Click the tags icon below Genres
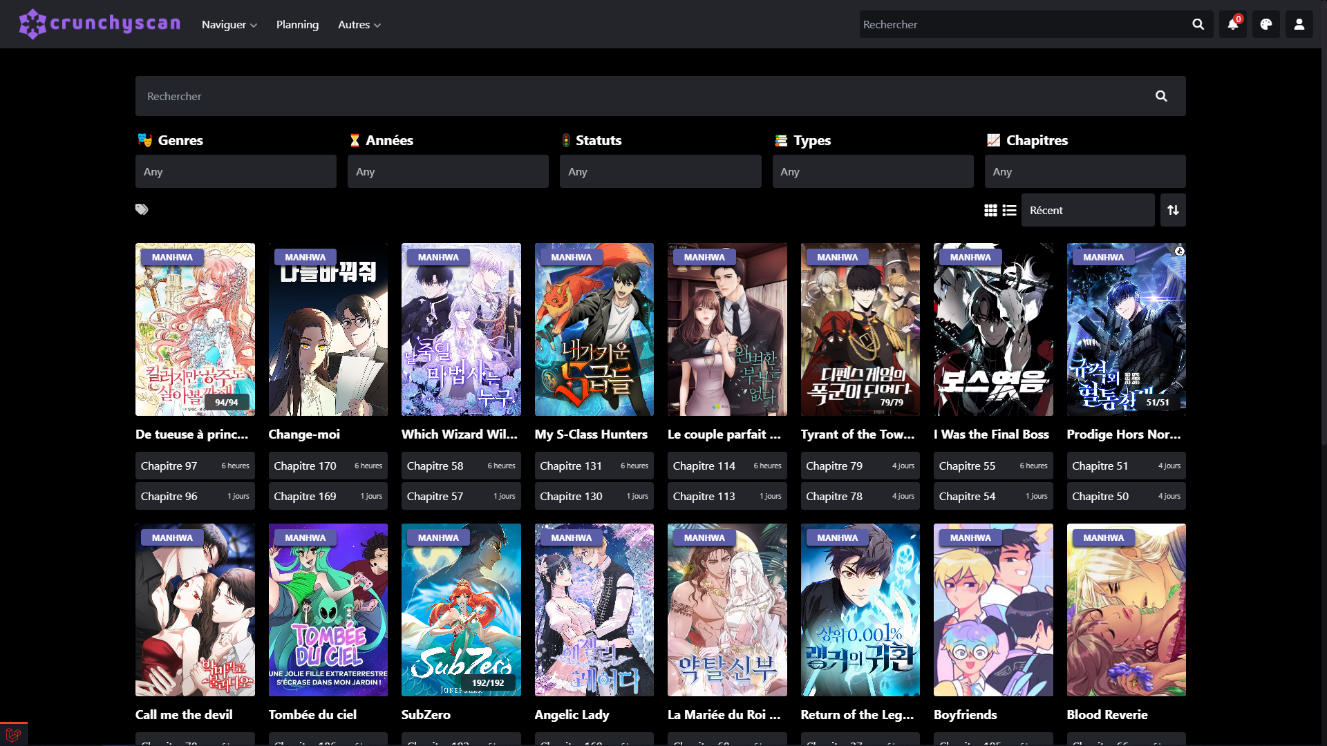Viewport: 1327px width, 746px height. (x=142, y=209)
